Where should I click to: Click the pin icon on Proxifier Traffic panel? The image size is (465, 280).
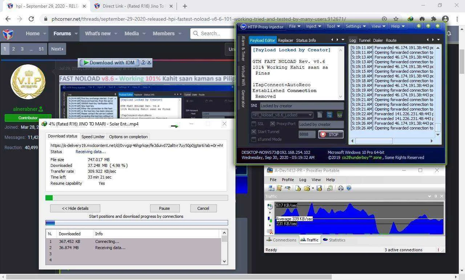click(436, 196)
